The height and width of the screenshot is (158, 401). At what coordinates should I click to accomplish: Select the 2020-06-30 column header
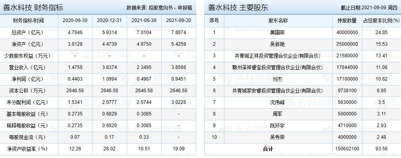pyautogui.click(x=75, y=20)
